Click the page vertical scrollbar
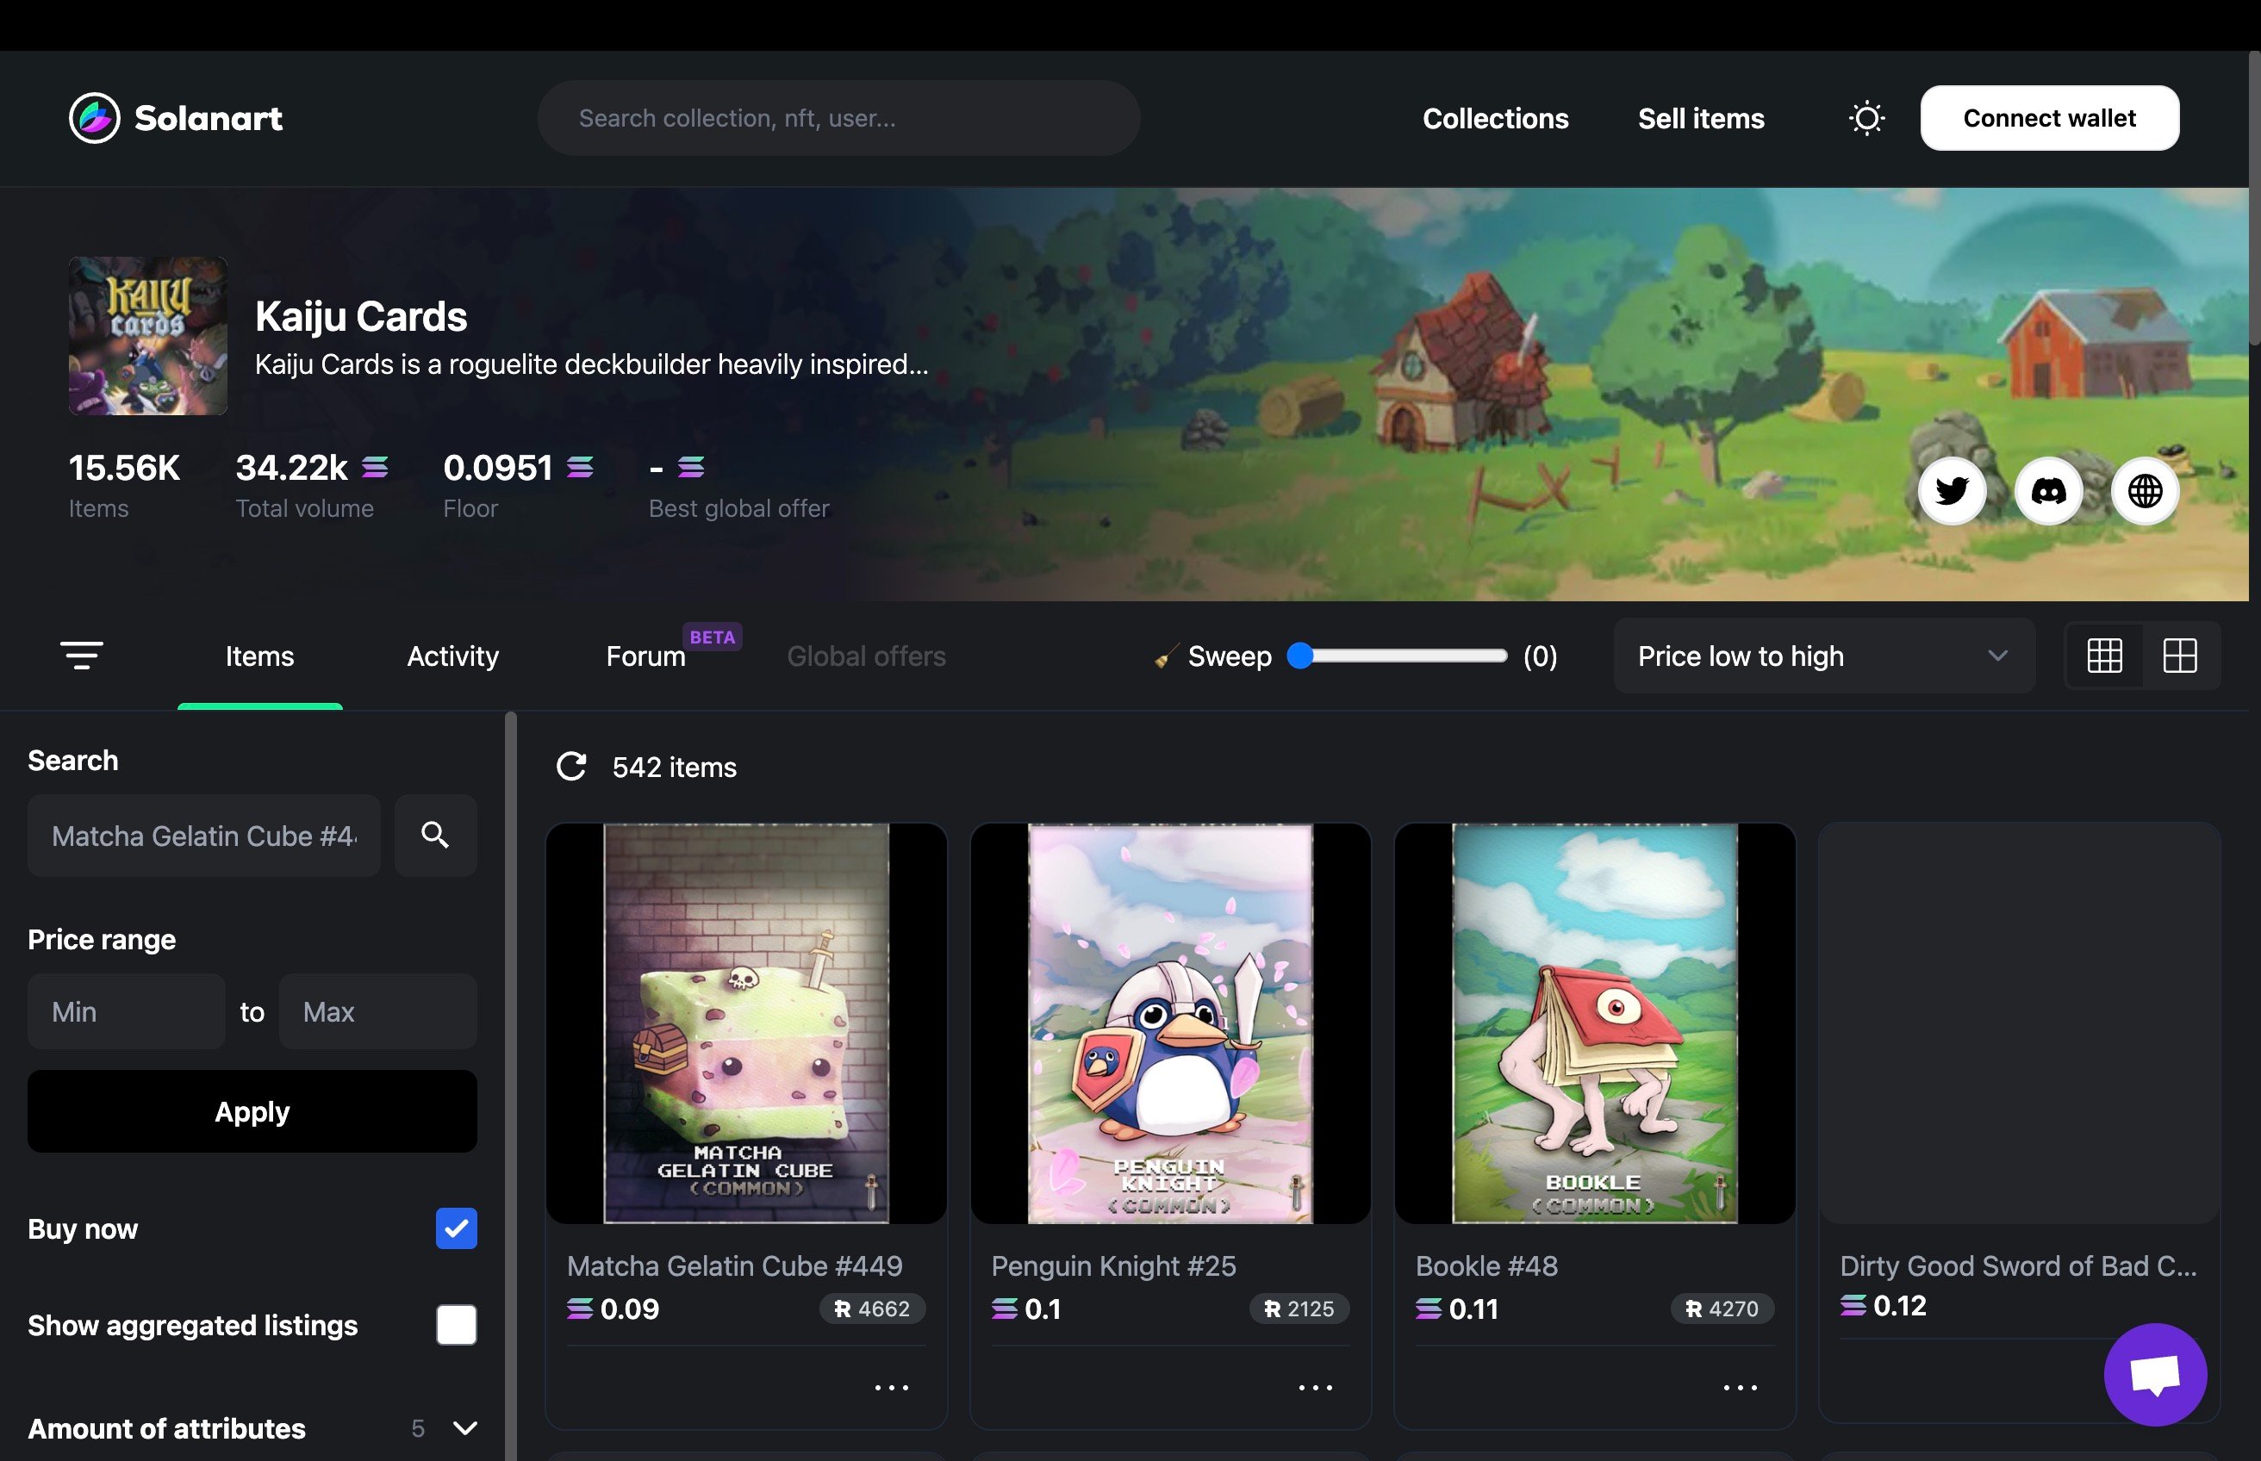The width and height of the screenshot is (2261, 1461). point(2254,199)
